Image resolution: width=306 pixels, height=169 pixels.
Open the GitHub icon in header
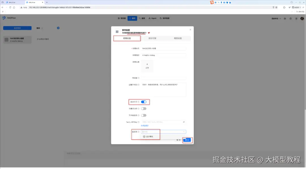pyautogui.click(x=285, y=18)
